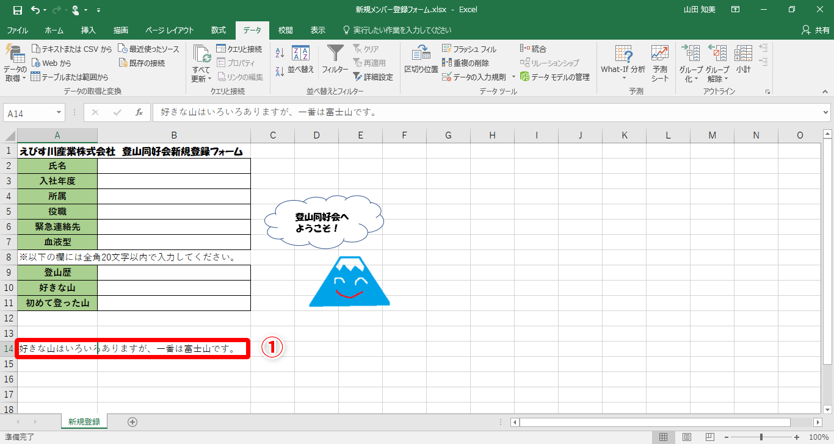
Task: Open the Customize Quick Access Toolbar dropdown
Action: click(99, 10)
